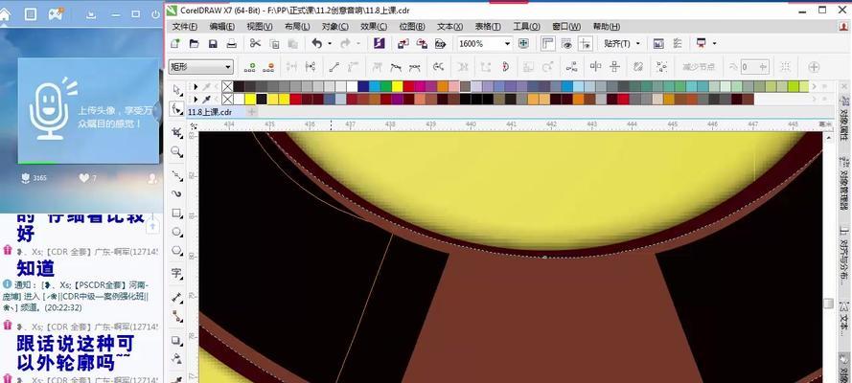This screenshot has height=383, width=852.
Task: Click the New document icon
Action: 175,43
